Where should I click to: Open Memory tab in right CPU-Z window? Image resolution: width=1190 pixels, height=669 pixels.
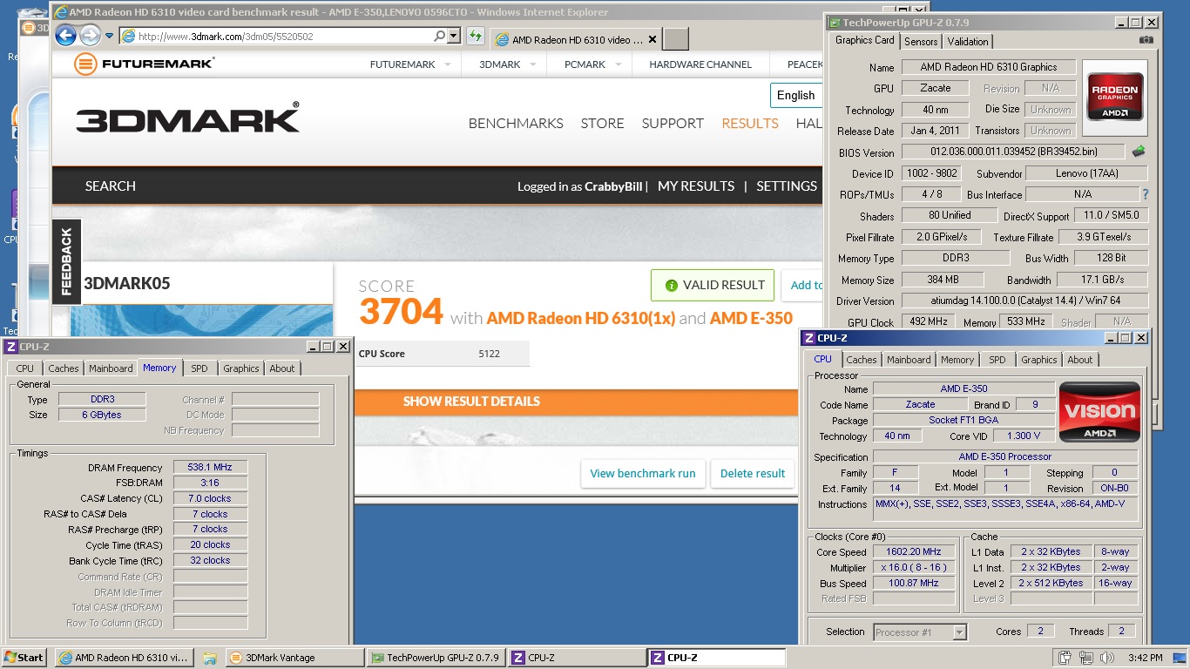pyautogui.click(x=957, y=360)
